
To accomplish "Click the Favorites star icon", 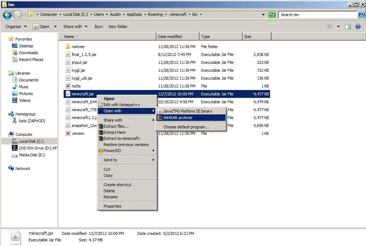I will click(x=11, y=39).
